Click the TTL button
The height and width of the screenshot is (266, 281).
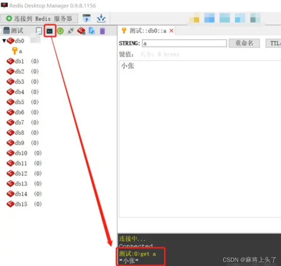(x=273, y=43)
